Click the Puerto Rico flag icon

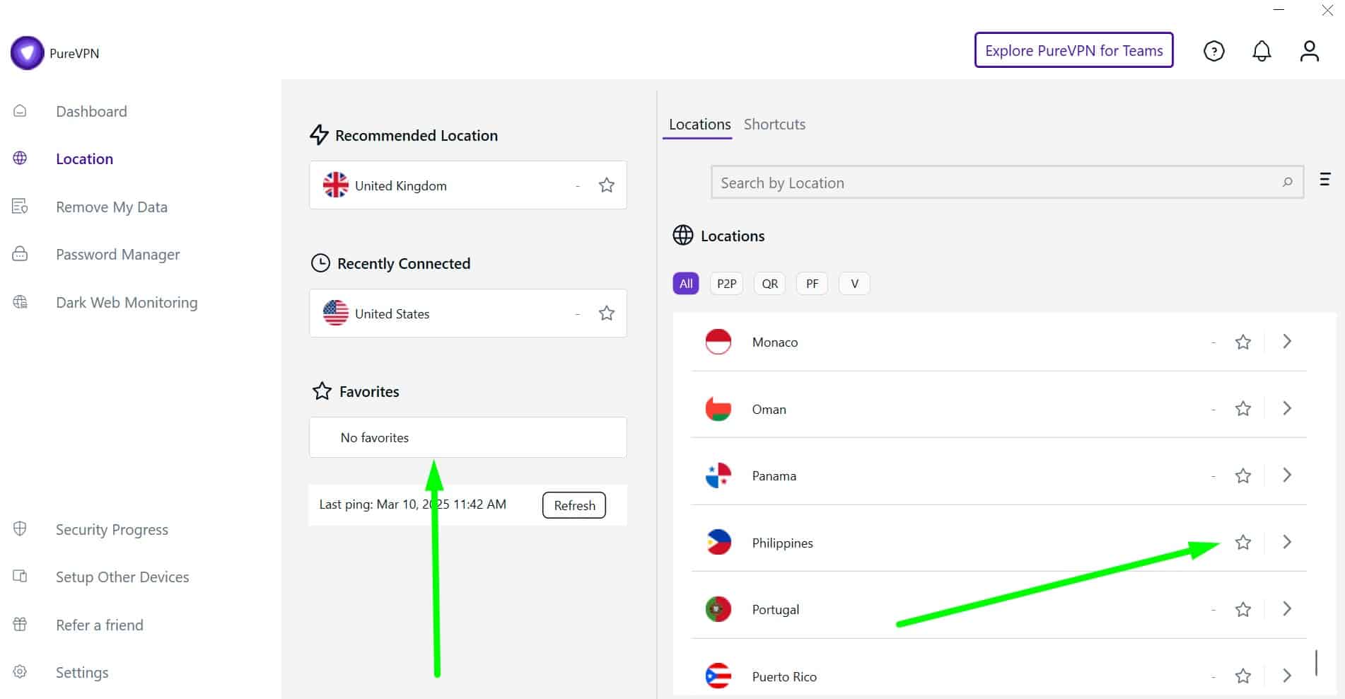point(718,676)
